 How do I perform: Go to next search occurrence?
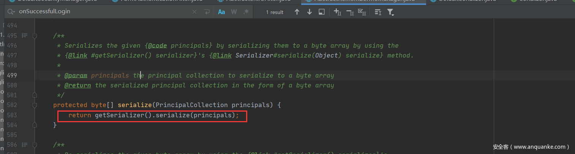309,12
